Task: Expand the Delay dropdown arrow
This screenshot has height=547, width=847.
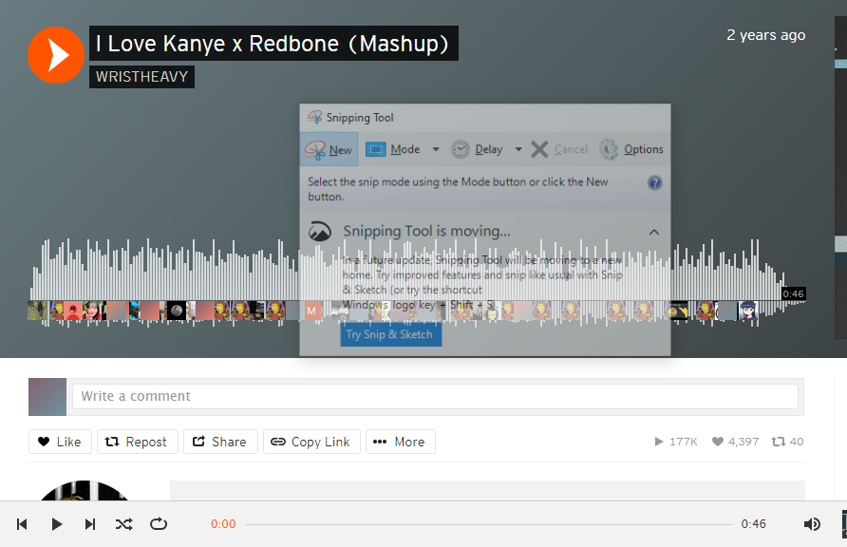Action: point(518,149)
